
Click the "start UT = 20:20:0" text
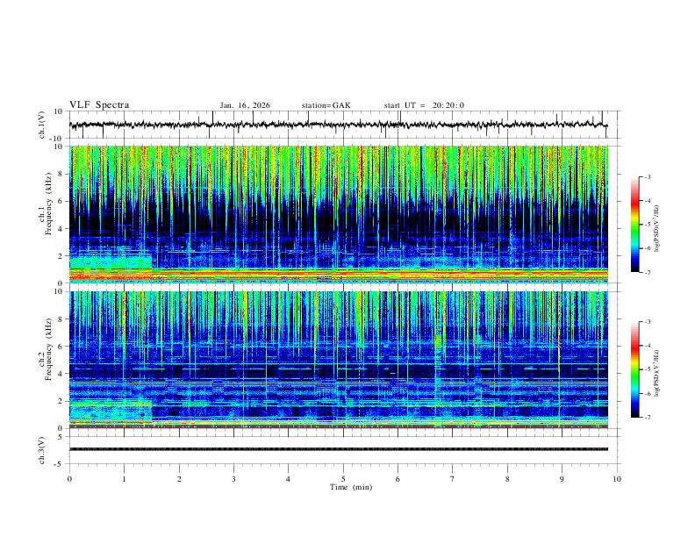click(424, 105)
